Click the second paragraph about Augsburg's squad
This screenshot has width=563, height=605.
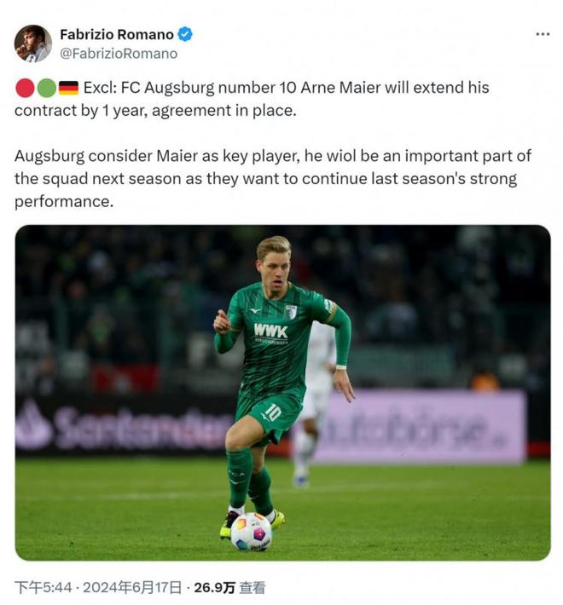(273, 179)
